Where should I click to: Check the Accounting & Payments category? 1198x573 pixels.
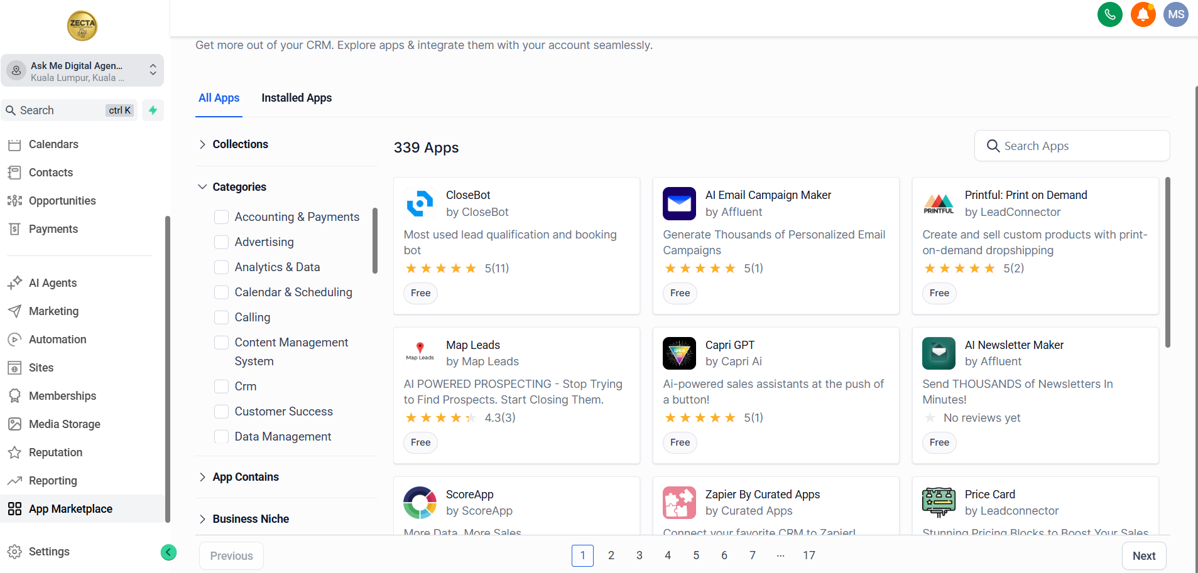221,217
